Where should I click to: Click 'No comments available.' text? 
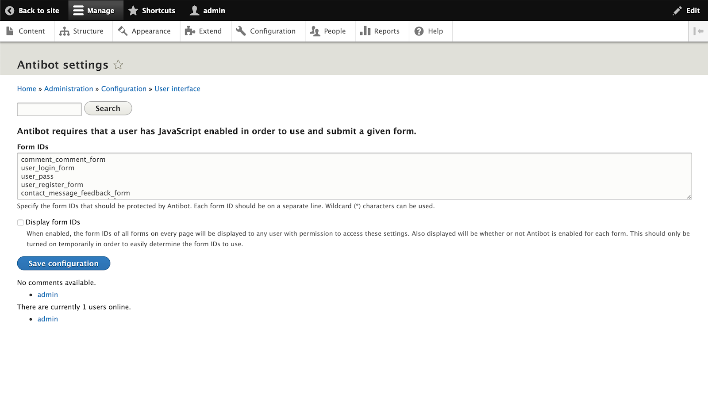[x=57, y=283]
